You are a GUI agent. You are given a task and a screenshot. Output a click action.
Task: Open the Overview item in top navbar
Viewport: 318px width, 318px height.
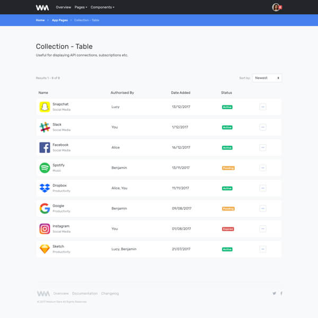click(63, 7)
